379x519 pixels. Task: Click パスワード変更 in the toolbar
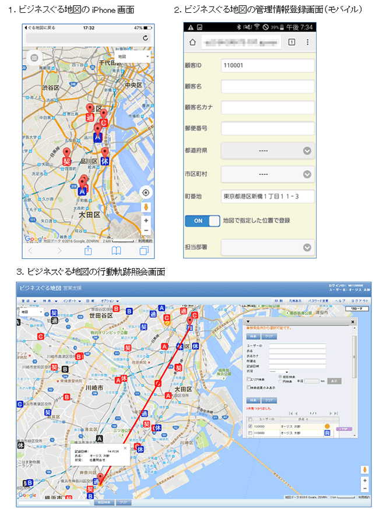point(318,301)
